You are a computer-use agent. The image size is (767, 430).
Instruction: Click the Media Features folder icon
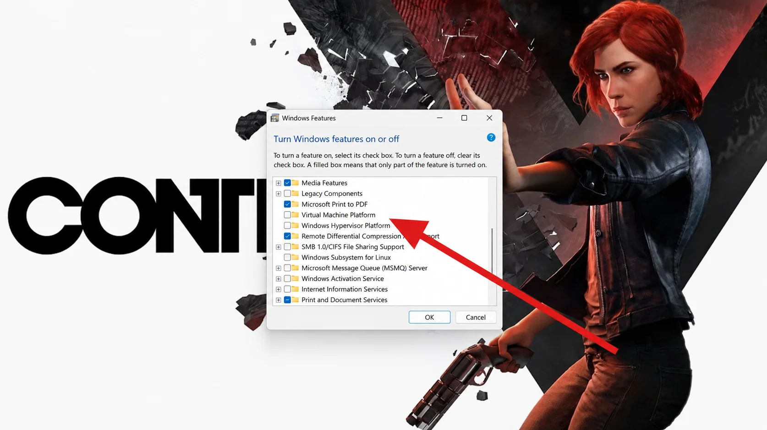tap(296, 183)
